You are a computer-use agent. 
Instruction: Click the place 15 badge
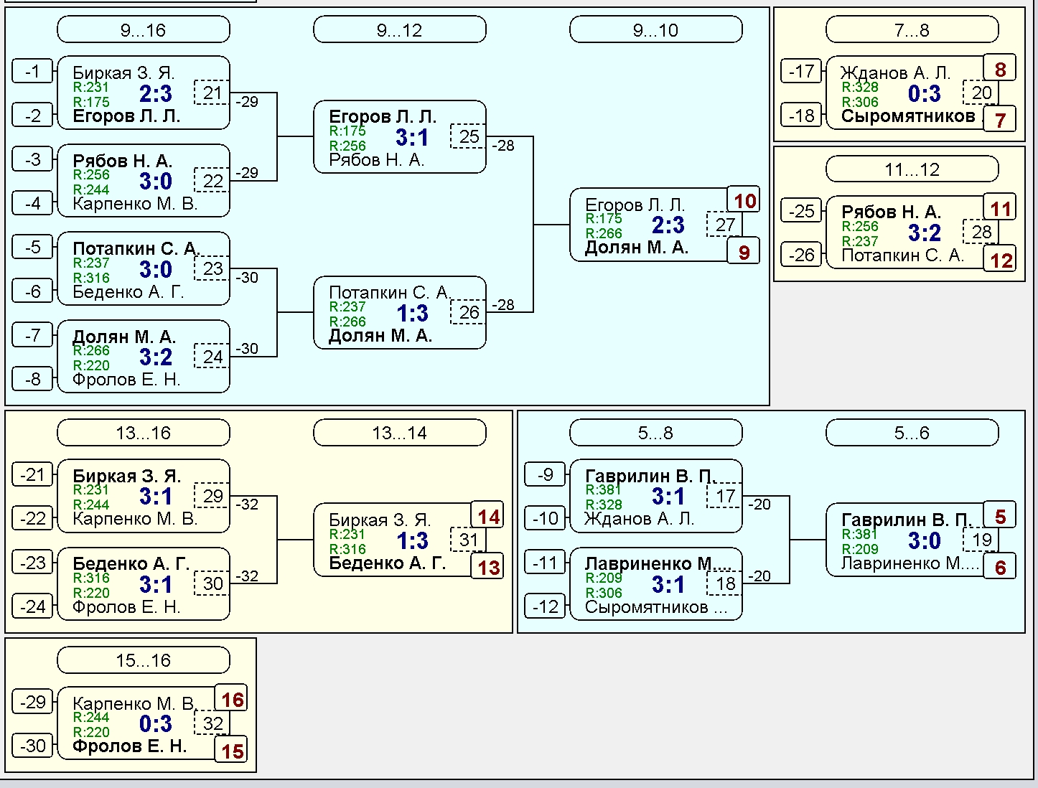pyautogui.click(x=231, y=750)
